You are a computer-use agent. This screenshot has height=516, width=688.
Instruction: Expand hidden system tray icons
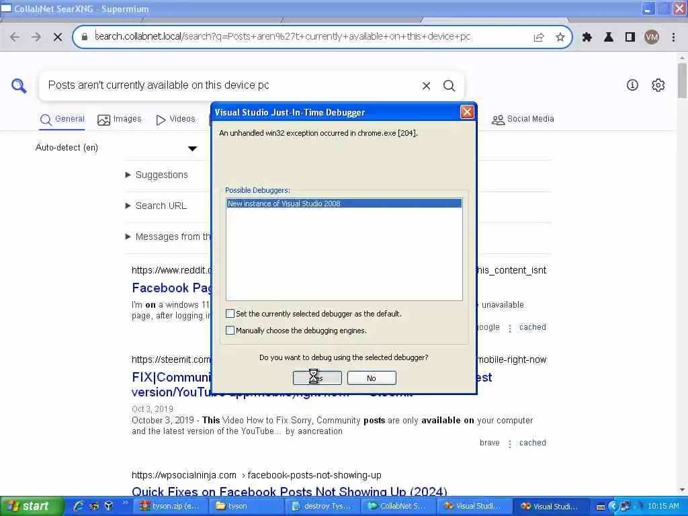(613, 506)
